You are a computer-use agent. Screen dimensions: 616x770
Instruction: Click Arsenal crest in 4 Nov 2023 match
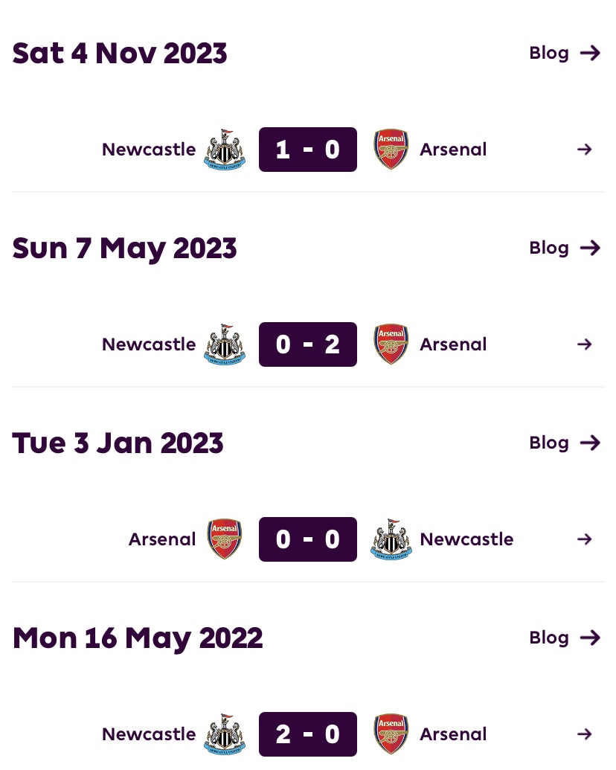(x=391, y=150)
